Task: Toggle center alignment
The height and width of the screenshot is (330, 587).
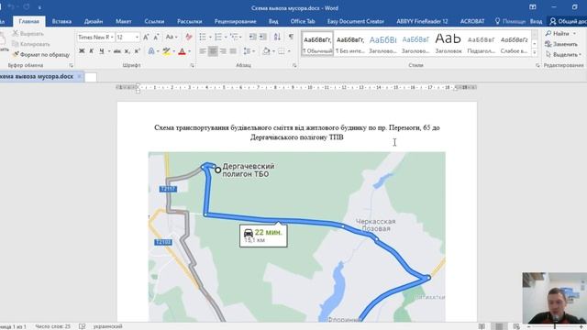Action: 213,51
